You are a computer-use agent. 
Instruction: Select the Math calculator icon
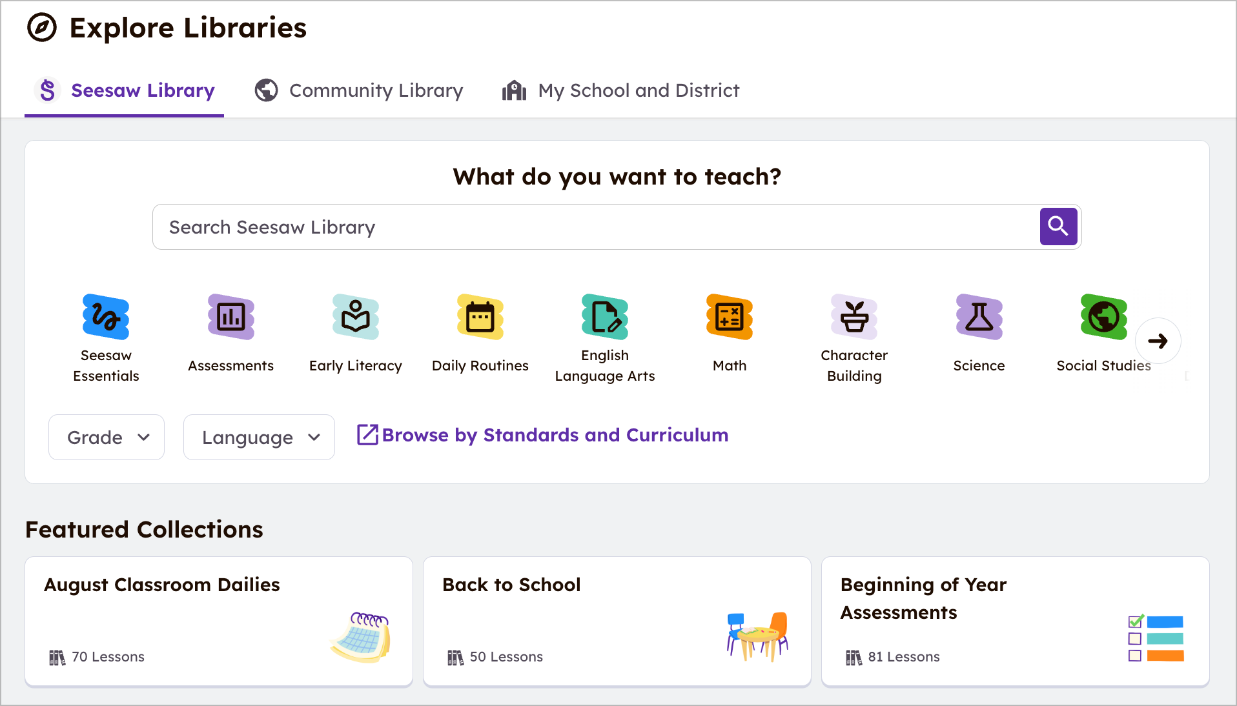730,317
